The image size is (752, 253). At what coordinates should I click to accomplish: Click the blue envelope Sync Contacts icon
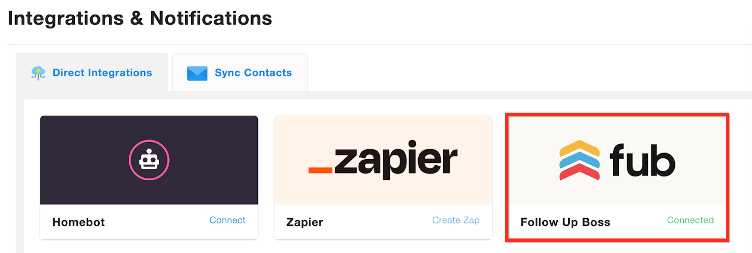tap(197, 73)
